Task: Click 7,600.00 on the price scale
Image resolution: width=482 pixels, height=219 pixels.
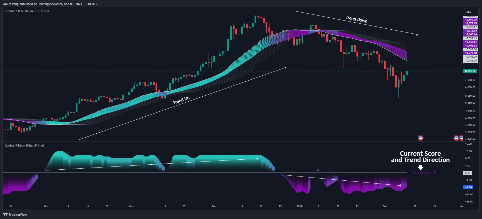Action: click(470, 80)
